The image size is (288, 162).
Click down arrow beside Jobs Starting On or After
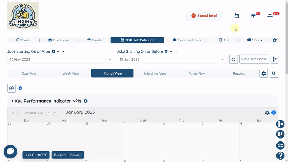(64, 51)
